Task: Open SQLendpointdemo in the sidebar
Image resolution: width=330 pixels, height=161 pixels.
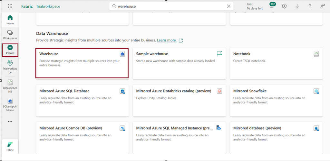Action: click(10, 105)
